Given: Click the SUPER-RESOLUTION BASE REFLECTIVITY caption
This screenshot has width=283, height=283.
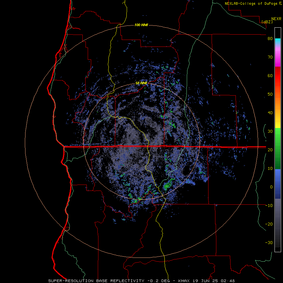Looking at the screenshot, I should [96, 281].
